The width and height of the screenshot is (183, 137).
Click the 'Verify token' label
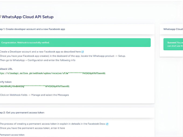pos(6,82)
